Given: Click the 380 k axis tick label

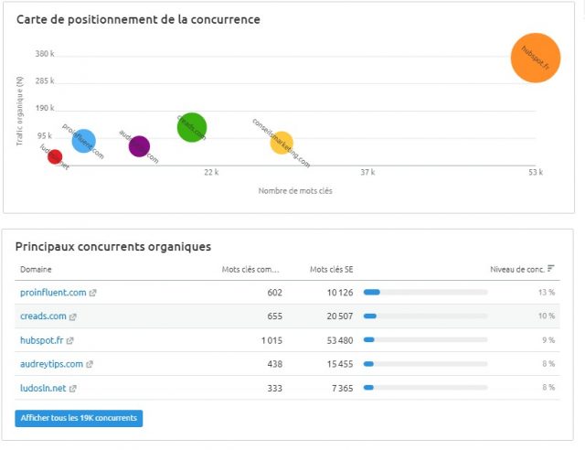Looking at the screenshot, I should point(45,54).
